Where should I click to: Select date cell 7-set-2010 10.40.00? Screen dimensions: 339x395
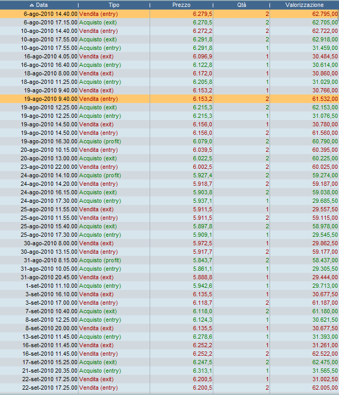coord(51,311)
